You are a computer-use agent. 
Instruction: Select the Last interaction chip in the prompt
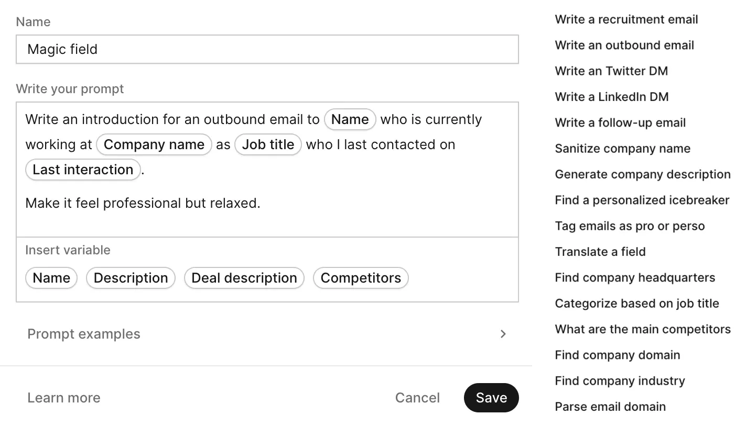point(83,170)
